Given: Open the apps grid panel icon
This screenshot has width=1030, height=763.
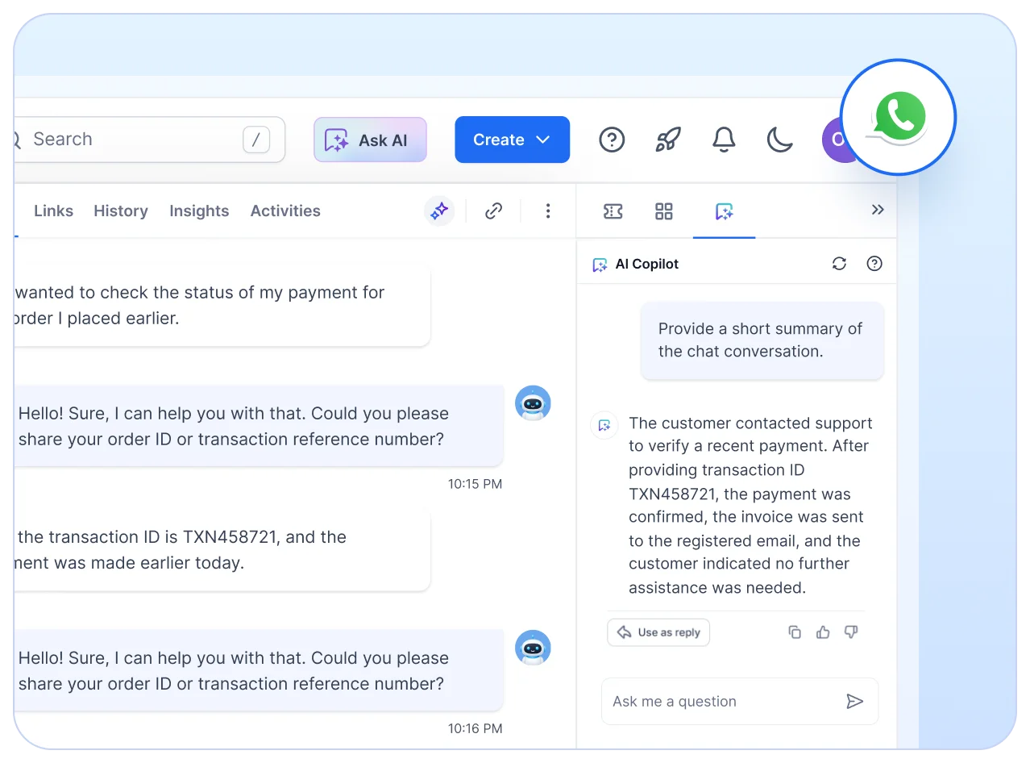Looking at the screenshot, I should [663, 211].
